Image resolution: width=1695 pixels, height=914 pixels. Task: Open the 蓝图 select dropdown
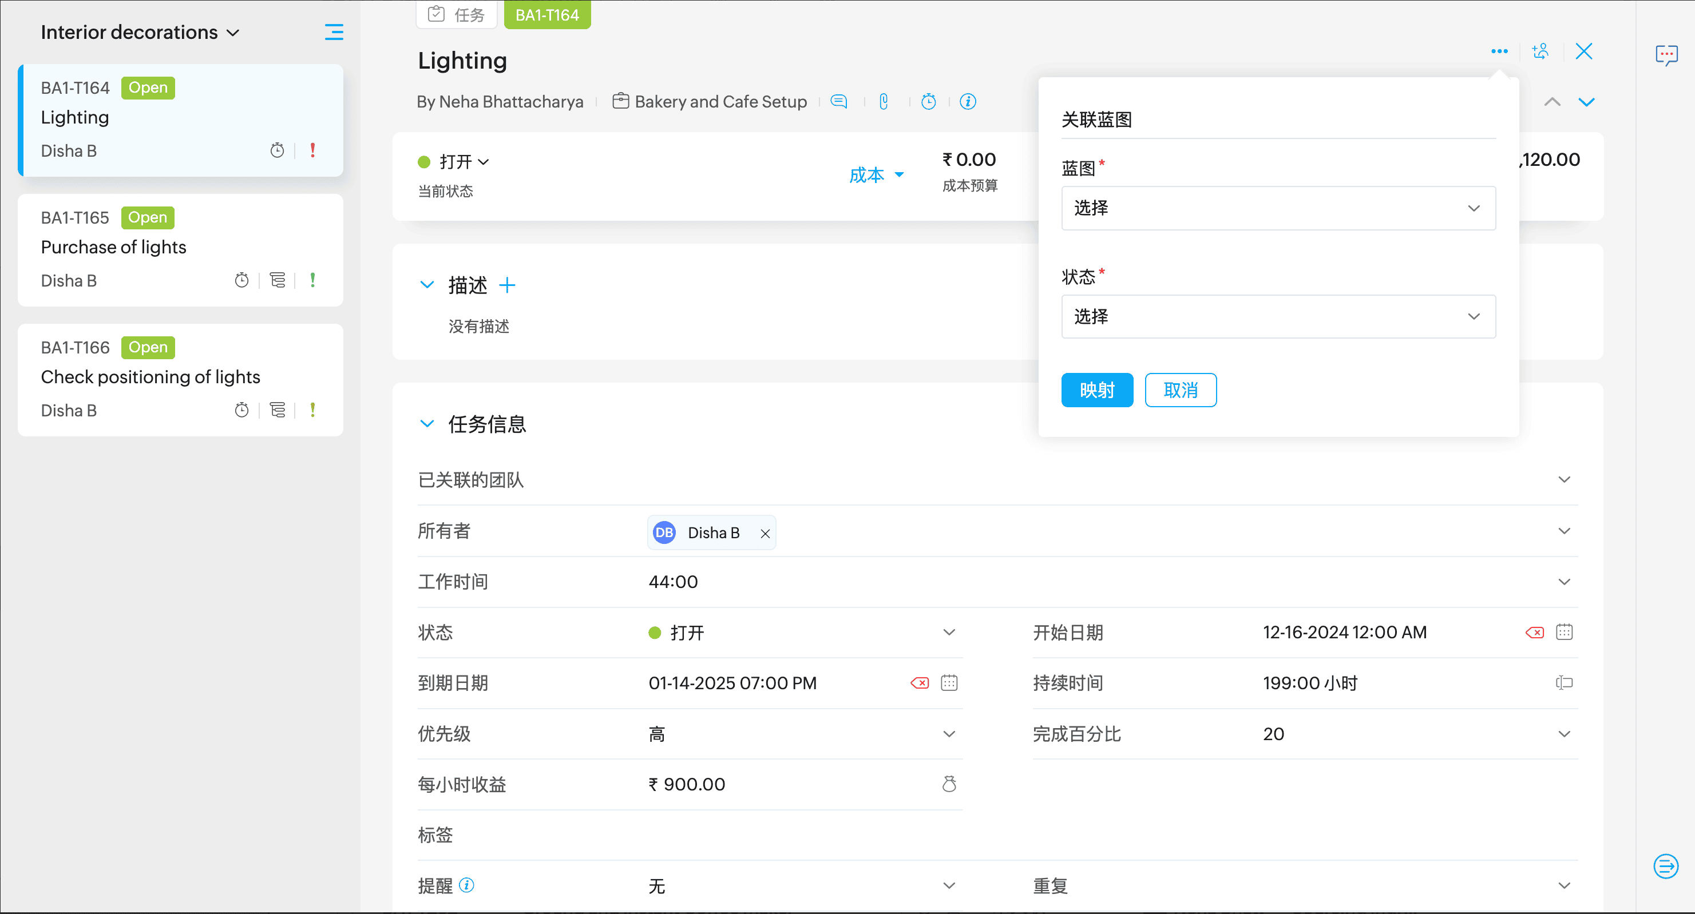(1278, 208)
